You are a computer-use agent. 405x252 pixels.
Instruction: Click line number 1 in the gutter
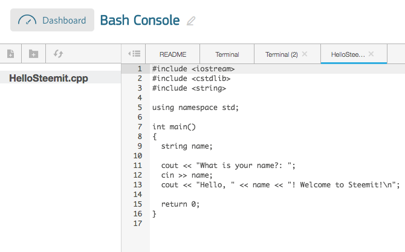coord(140,69)
